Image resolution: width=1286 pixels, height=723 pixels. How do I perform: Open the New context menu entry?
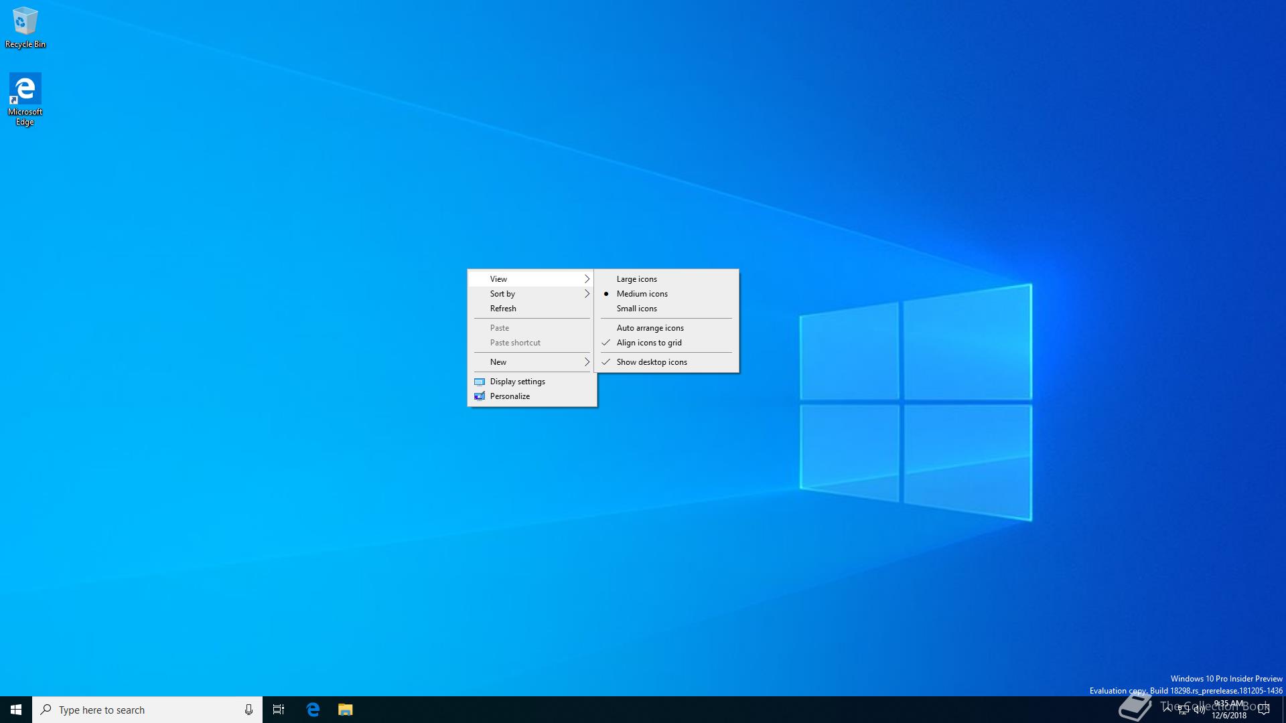(532, 362)
